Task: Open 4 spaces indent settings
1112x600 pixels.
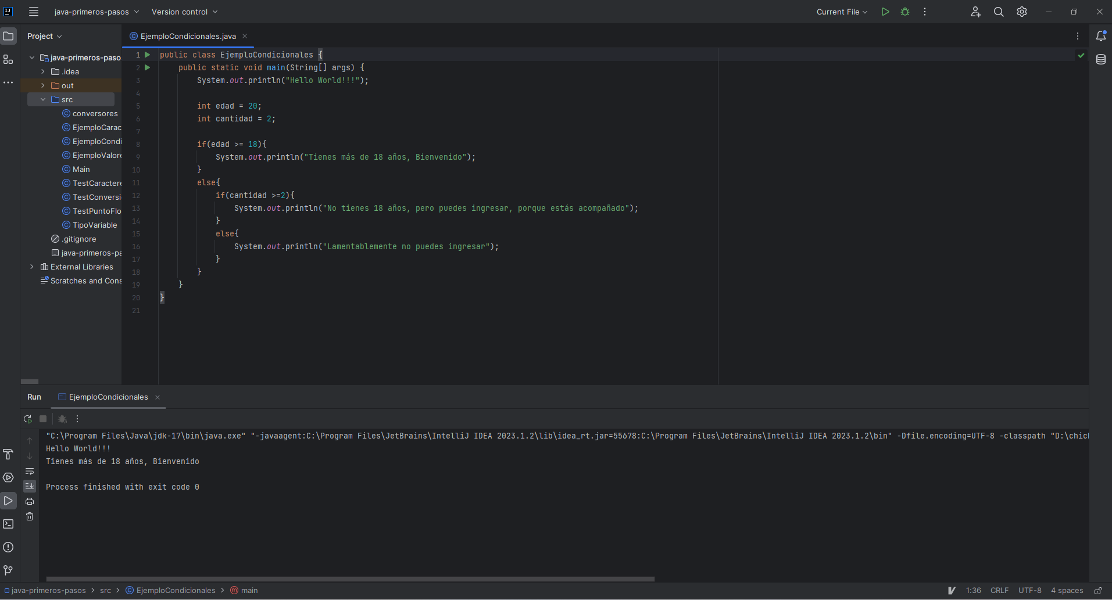Action: pyautogui.click(x=1067, y=591)
